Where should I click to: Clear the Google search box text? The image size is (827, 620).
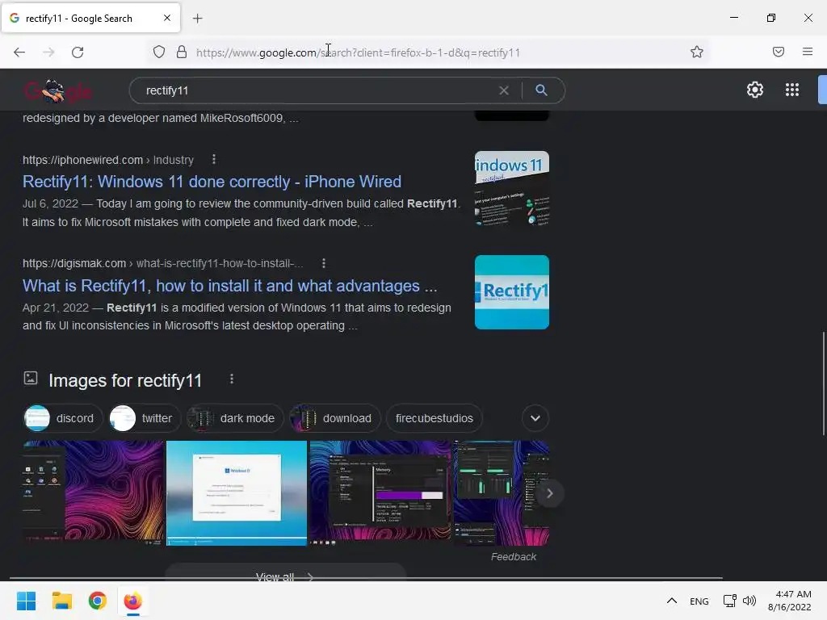click(504, 90)
